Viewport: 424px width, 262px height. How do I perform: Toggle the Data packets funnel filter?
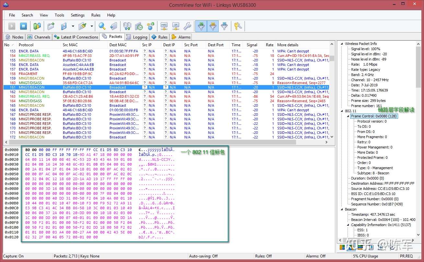201,26
